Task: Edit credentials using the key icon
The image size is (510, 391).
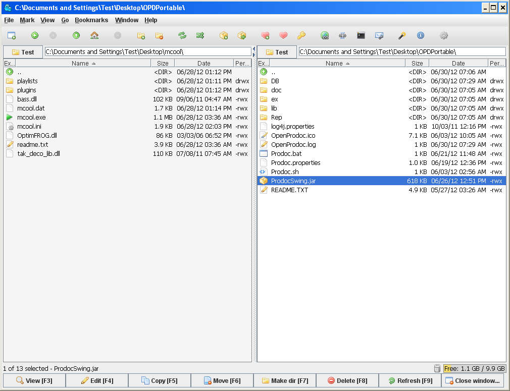Action: [301, 35]
